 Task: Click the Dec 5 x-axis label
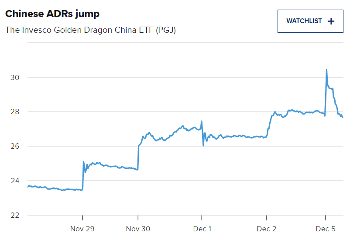tap(326, 229)
